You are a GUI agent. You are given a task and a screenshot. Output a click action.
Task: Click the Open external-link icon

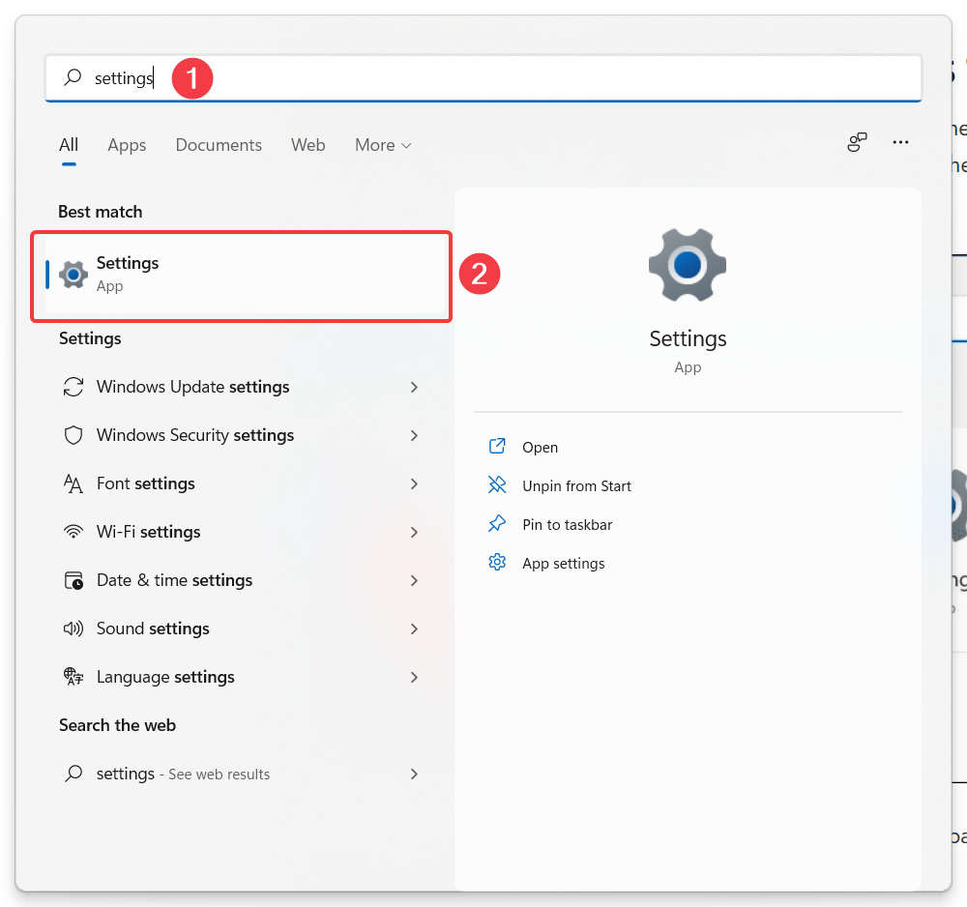(497, 446)
